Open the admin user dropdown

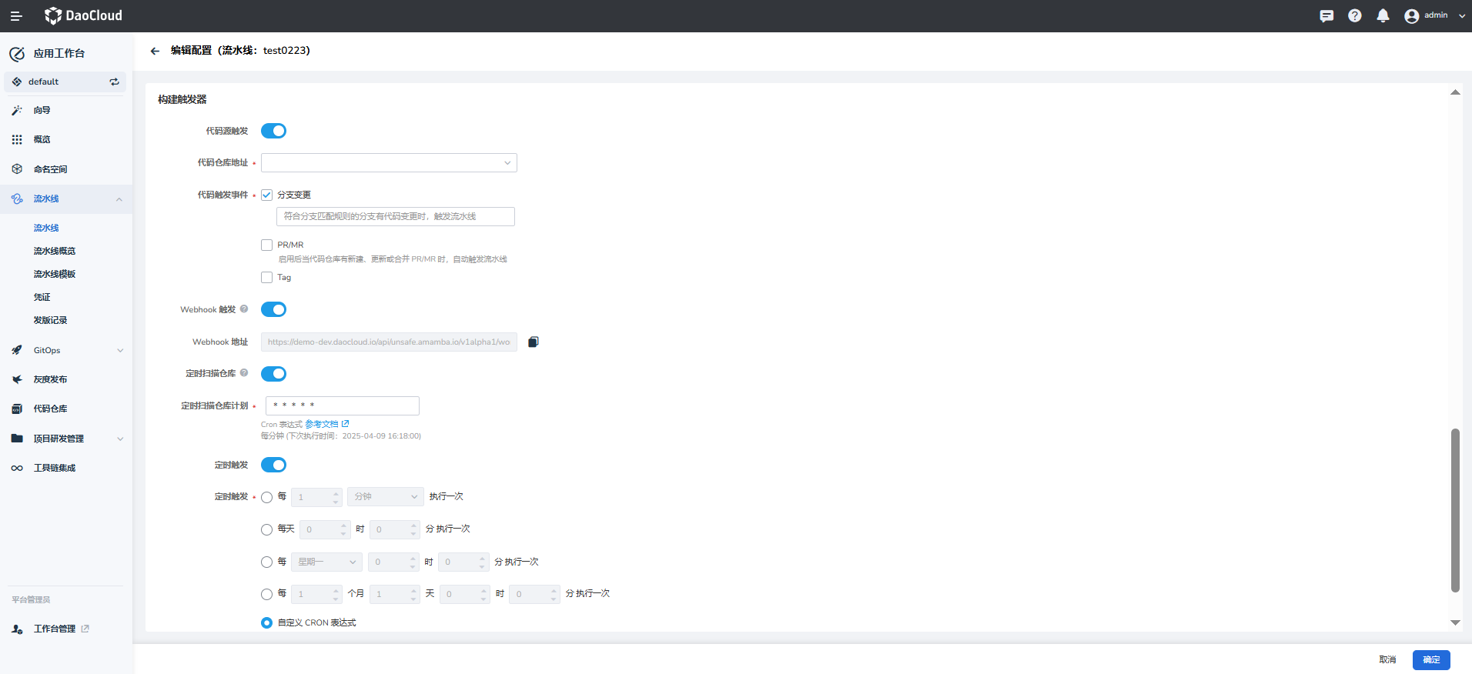(x=1434, y=16)
